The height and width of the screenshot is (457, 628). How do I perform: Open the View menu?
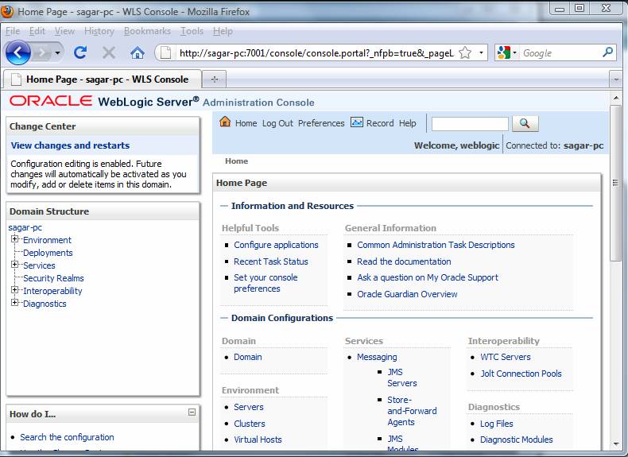[x=64, y=31]
